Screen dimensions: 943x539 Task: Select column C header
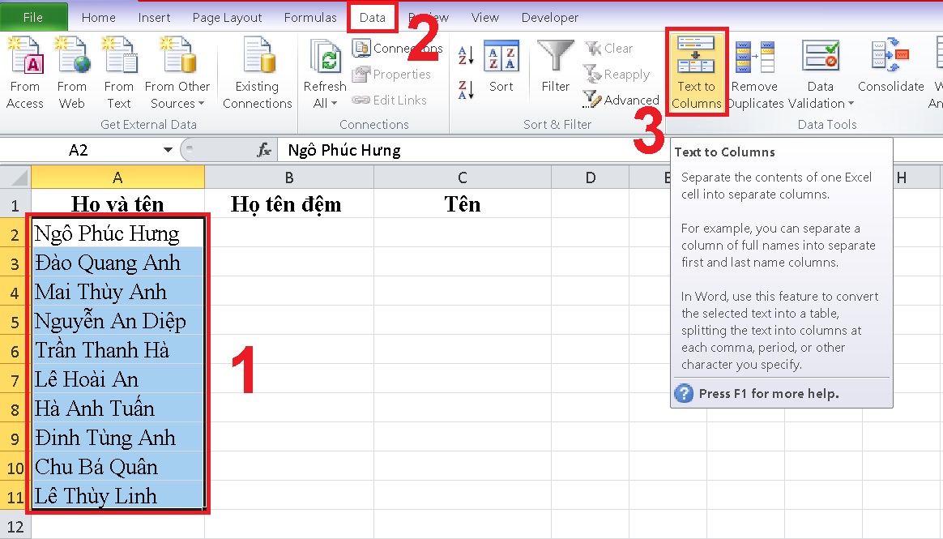click(463, 178)
